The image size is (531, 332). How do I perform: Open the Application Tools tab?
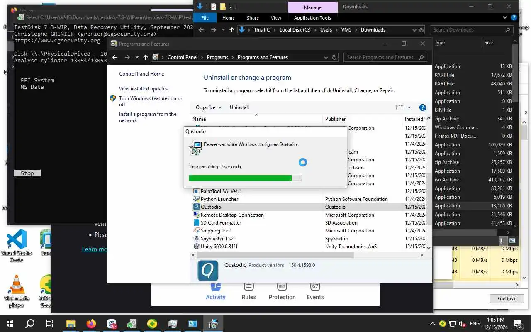click(x=312, y=18)
